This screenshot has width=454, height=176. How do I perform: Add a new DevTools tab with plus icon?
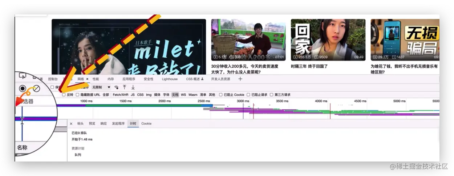click(x=240, y=79)
